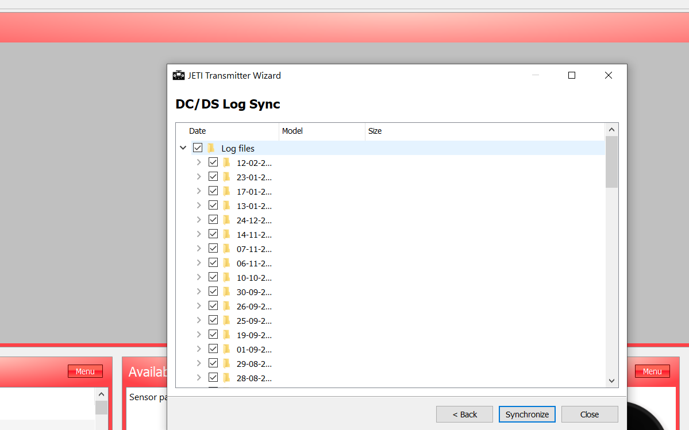The height and width of the screenshot is (430, 689).
Task: Start the log sync with Synchronize
Action: point(527,414)
